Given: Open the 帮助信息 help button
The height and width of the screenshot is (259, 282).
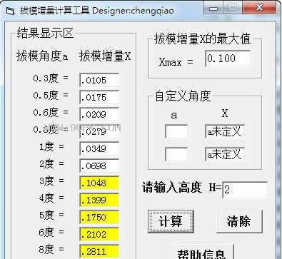Looking at the screenshot, I should click(202, 252).
